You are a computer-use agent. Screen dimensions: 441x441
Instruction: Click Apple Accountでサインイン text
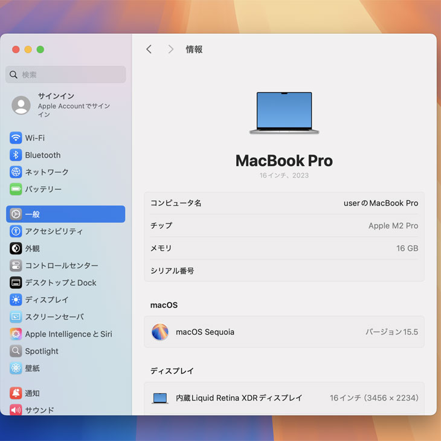[74, 110]
